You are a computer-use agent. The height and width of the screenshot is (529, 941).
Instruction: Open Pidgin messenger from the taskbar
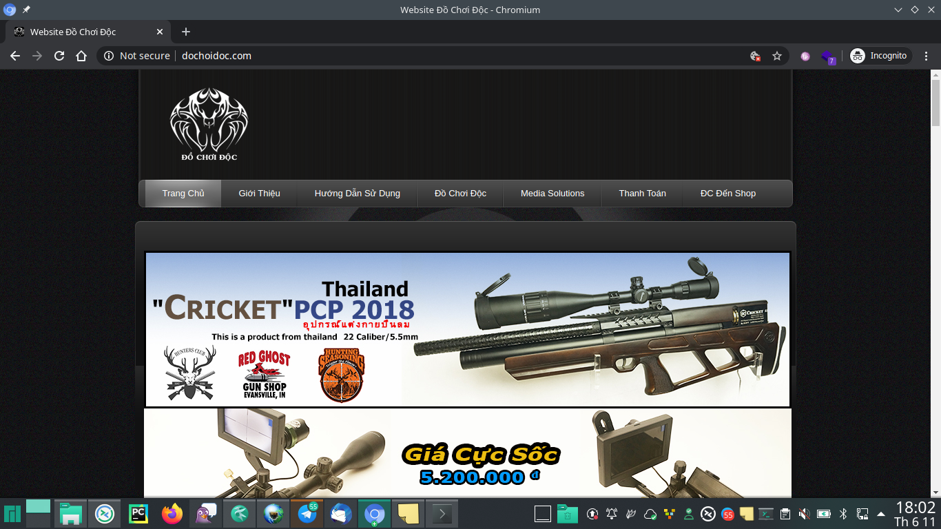206,514
